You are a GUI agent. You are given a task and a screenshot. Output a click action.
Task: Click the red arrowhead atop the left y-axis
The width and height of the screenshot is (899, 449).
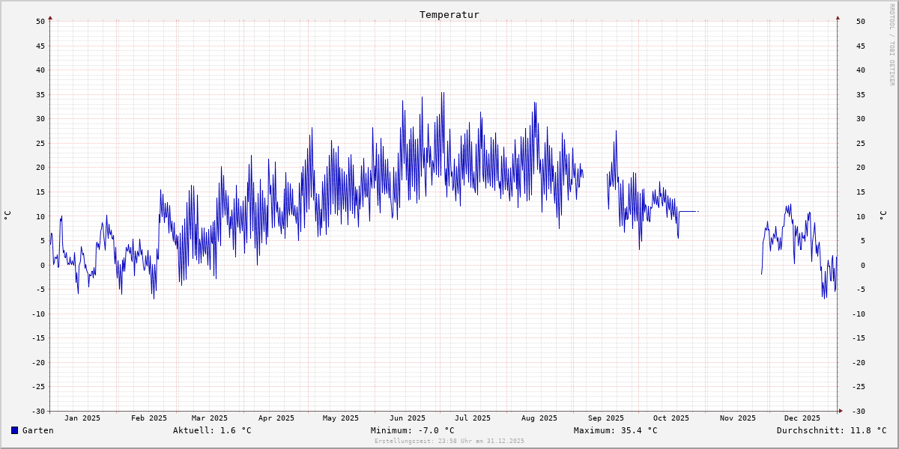(x=50, y=18)
